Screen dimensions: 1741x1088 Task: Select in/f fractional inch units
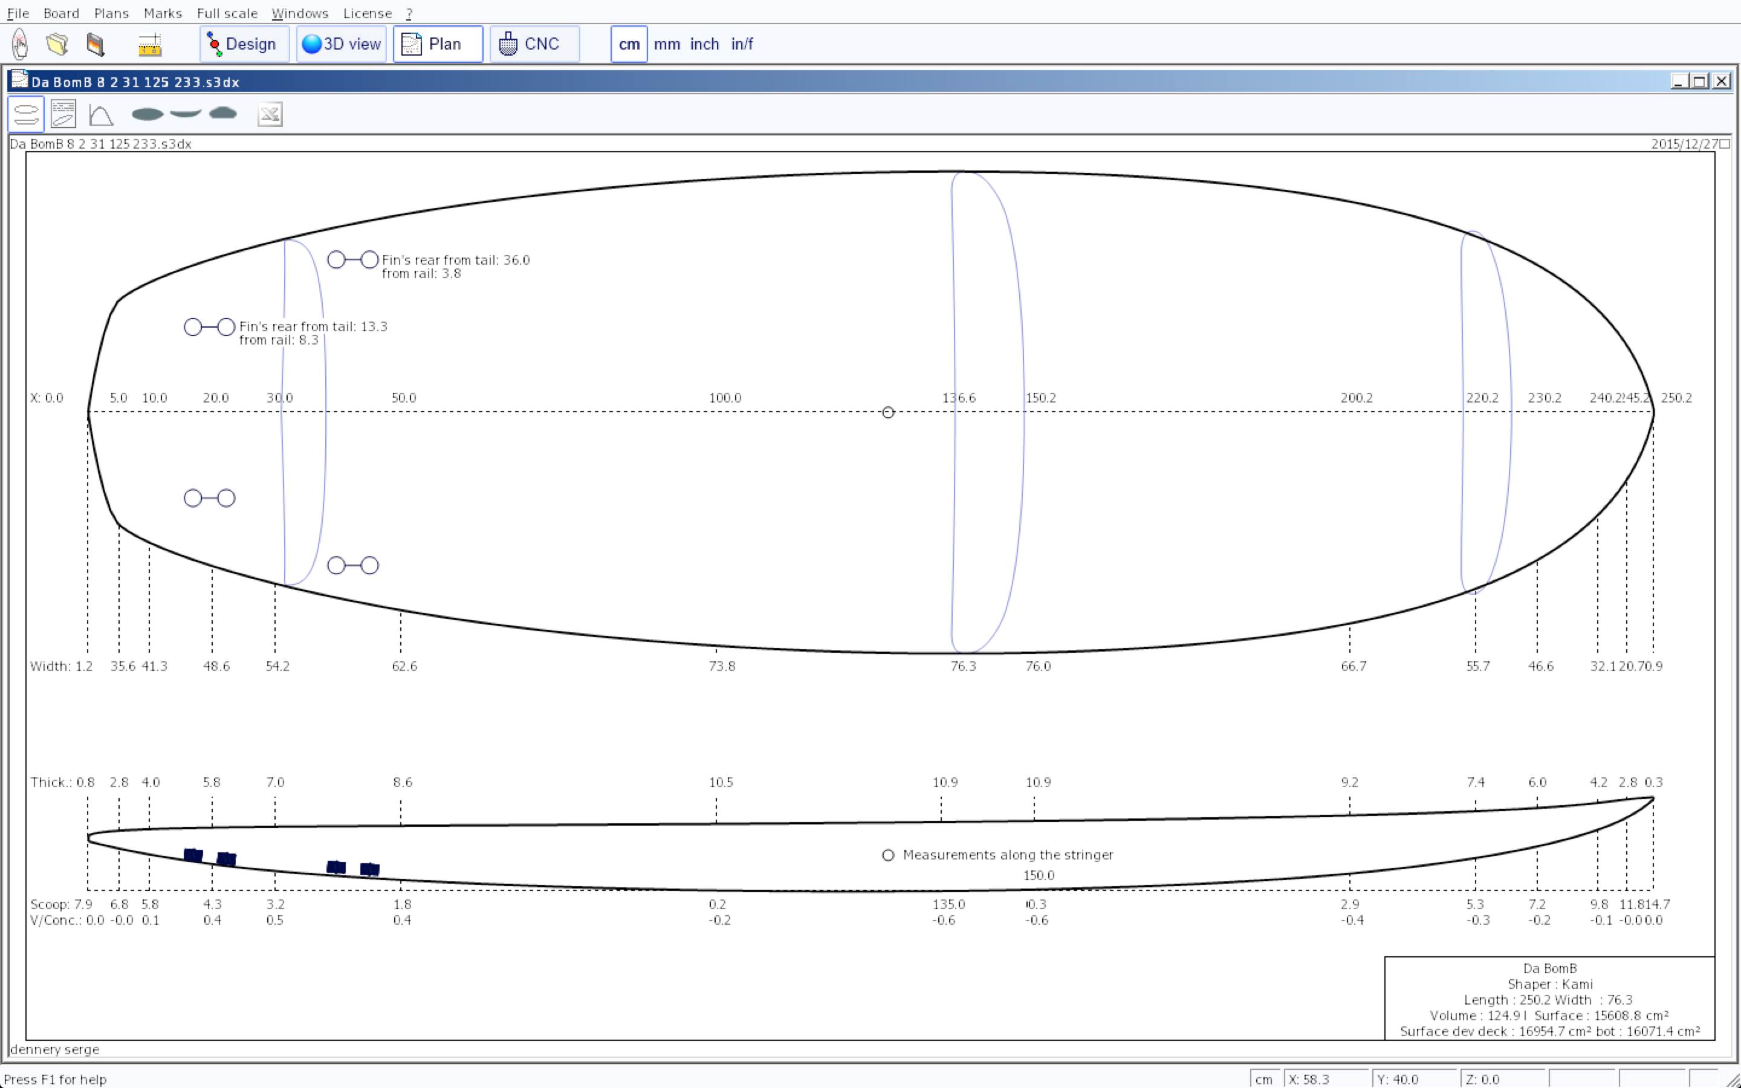(x=742, y=44)
